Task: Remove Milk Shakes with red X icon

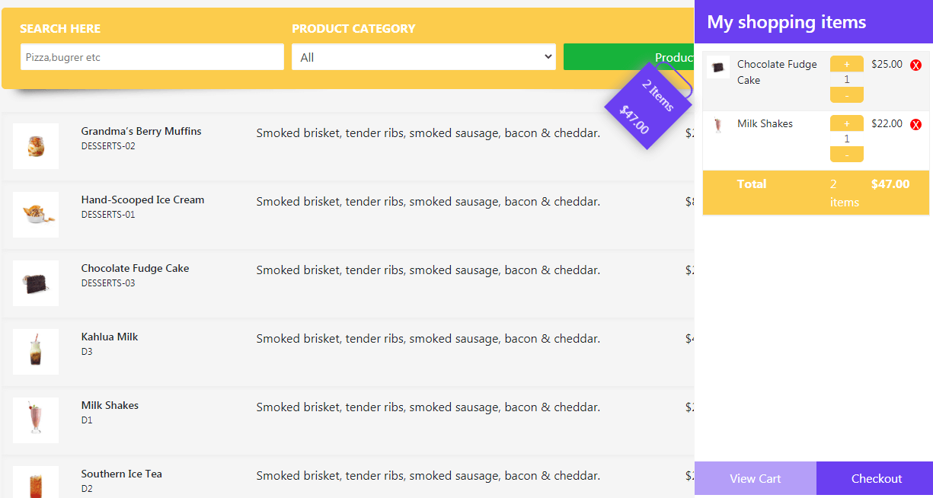Action: coord(915,125)
